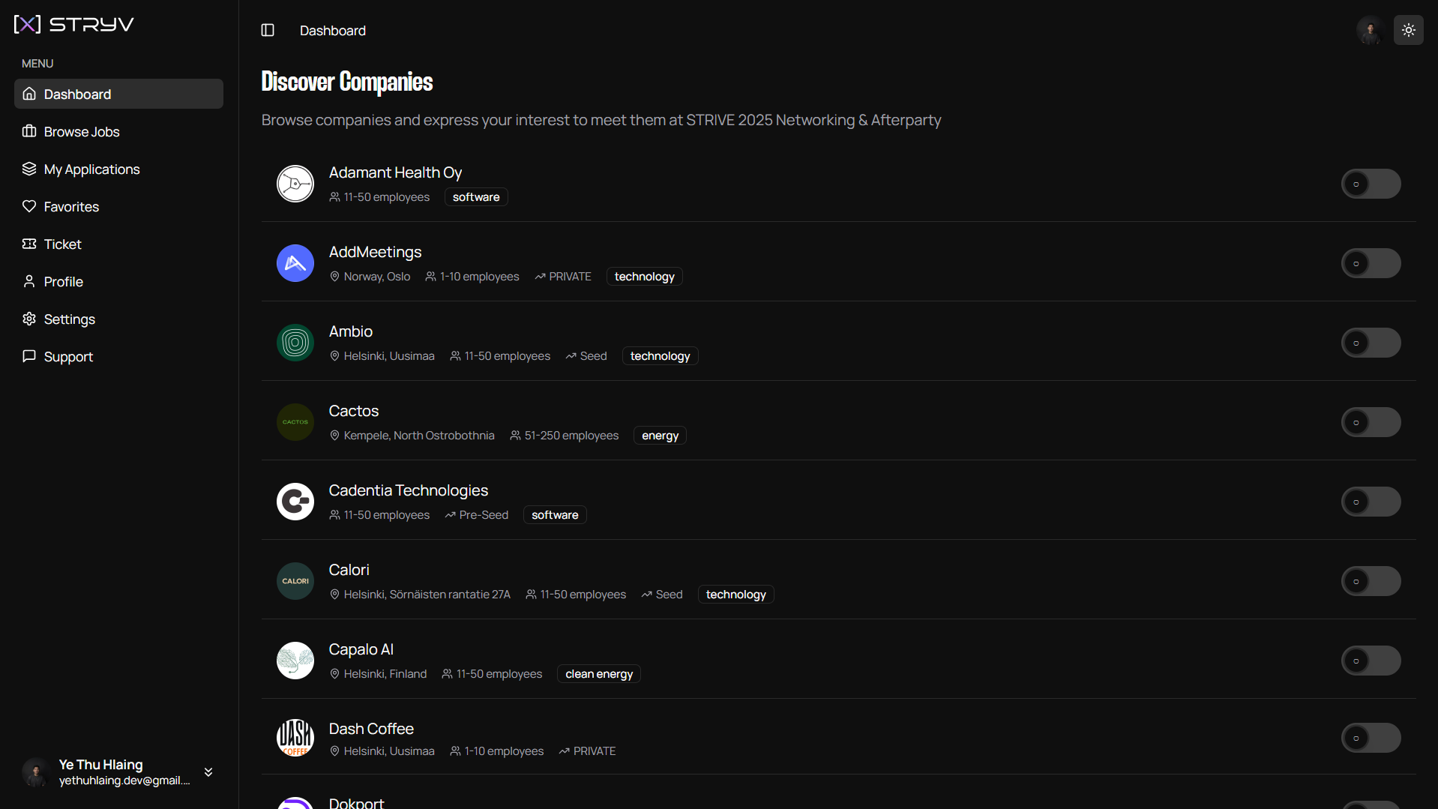Screen dimensions: 1438x809
Task: Click the Favorites heart icon
Action: pos(29,206)
